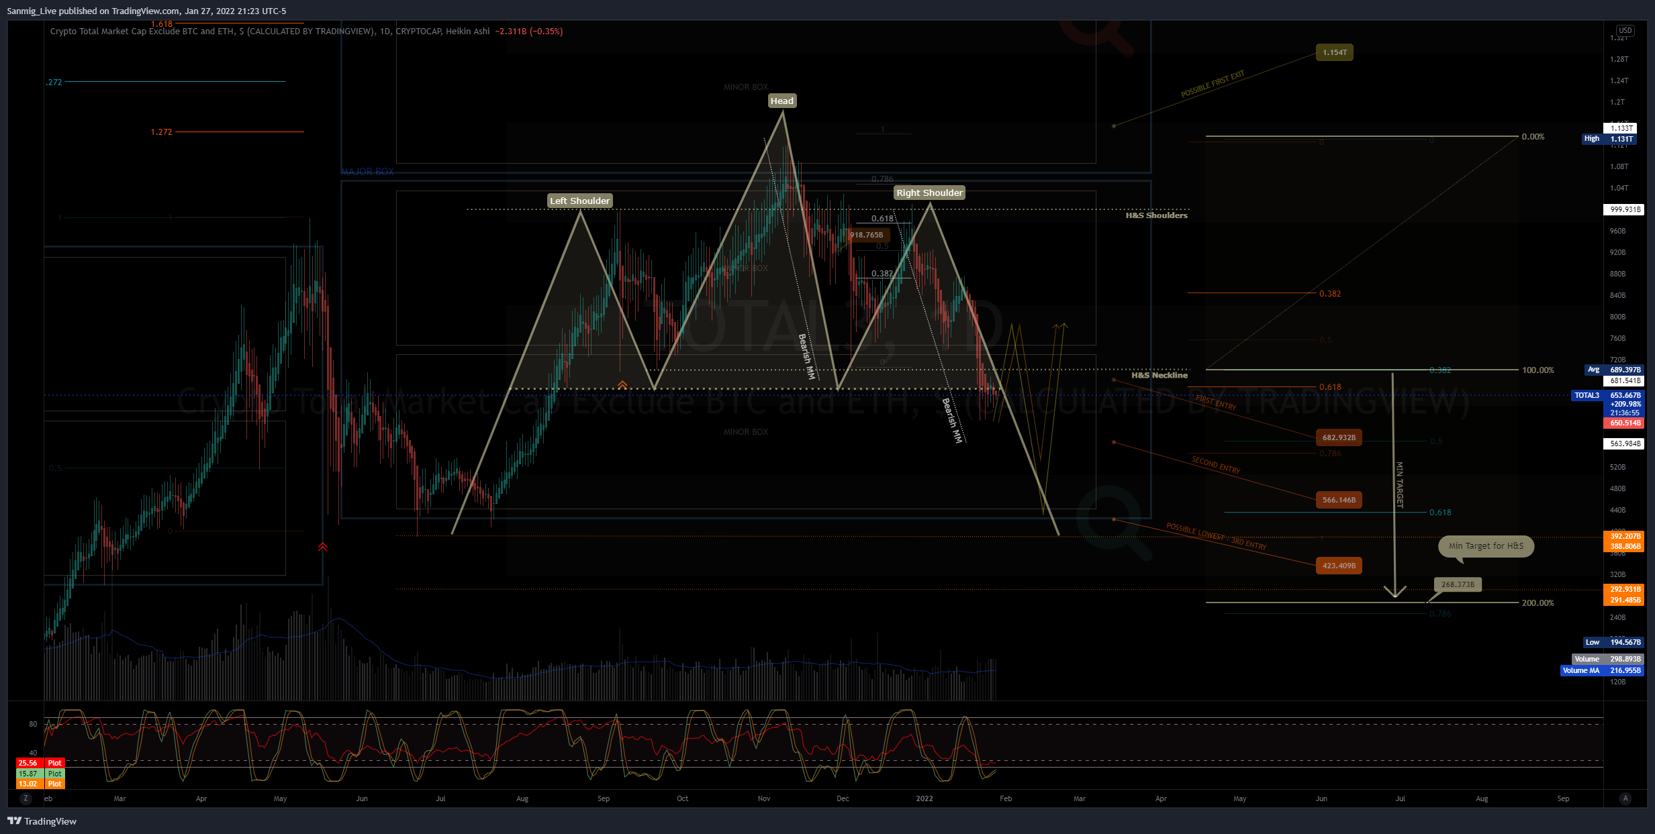Click the 80 level on oscillator scale

[x=33, y=724]
